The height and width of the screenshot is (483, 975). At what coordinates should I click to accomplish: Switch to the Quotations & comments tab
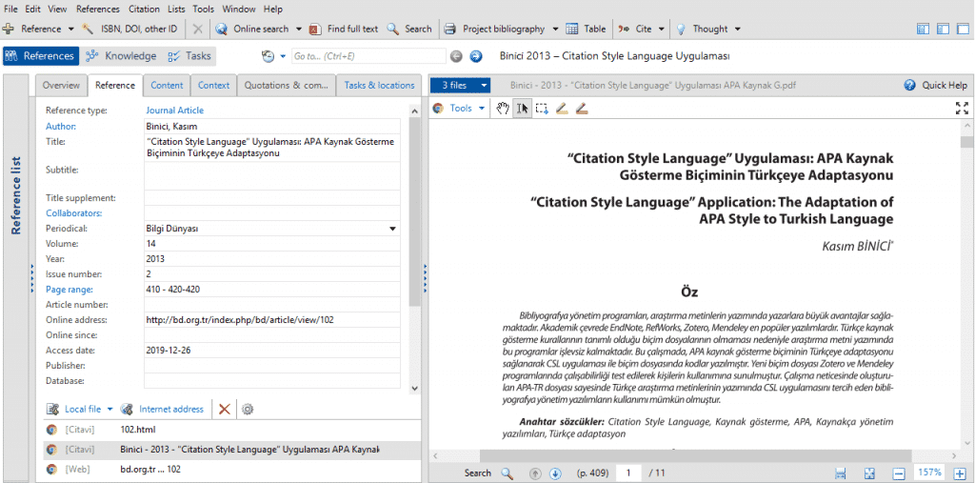(x=286, y=85)
